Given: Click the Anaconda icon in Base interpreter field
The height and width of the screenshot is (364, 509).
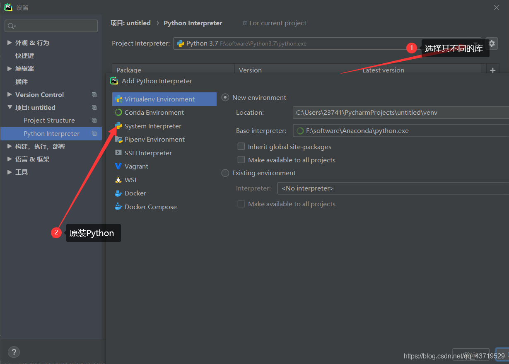Looking at the screenshot, I should (300, 131).
